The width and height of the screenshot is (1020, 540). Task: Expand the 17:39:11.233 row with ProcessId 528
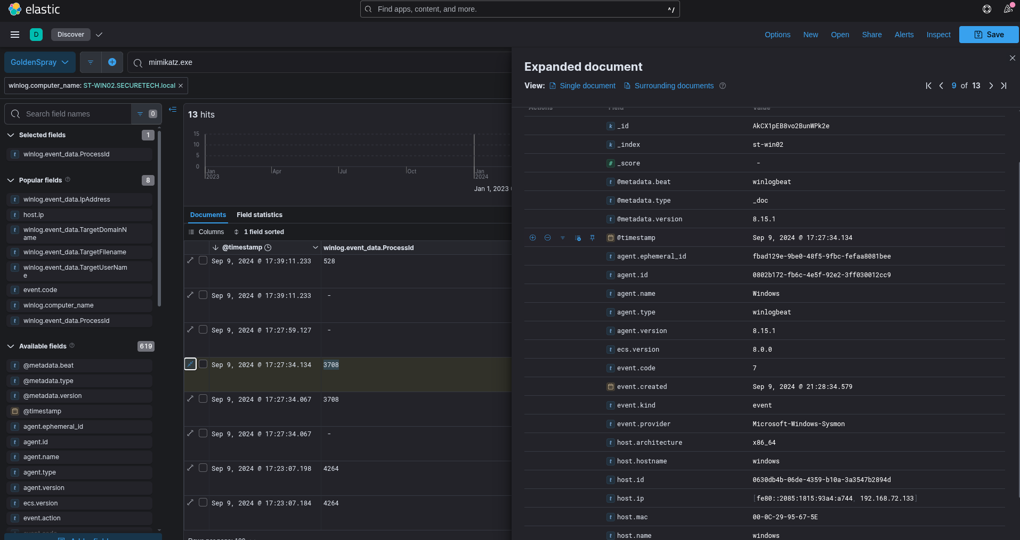190,260
